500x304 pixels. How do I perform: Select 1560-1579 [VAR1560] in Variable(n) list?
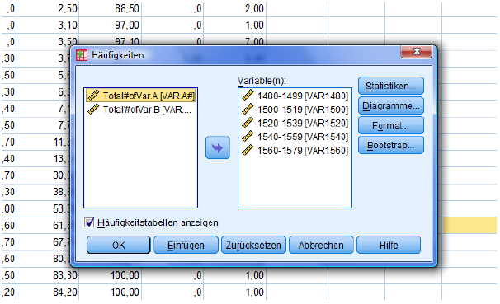295,150
